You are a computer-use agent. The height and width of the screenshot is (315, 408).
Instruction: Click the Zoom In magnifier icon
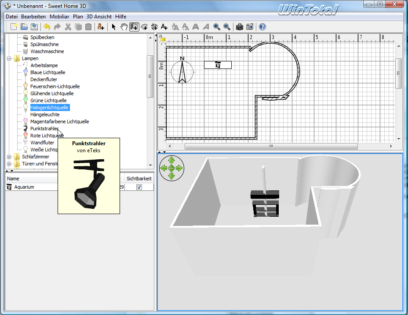pos(216,27)
